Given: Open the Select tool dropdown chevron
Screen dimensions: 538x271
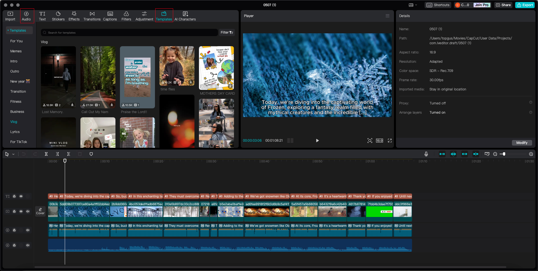Looking at the screenshot, I should [13, 154].
